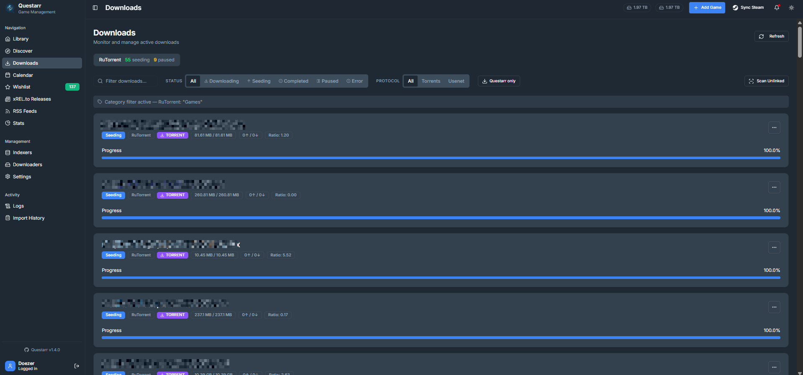Click the RuTorrent seeding and paused summary chip
Viewport: 803px width, 375px height.
click(x=137, y=60)
